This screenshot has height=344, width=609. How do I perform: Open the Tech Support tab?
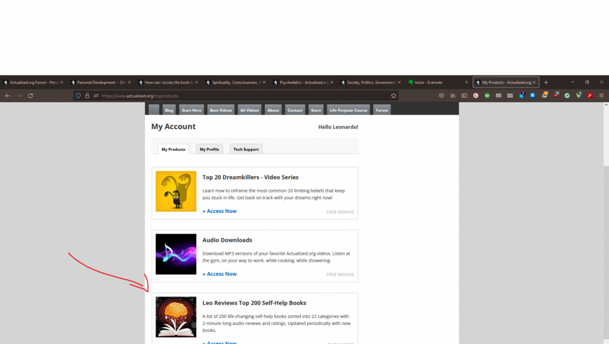pos(246,149)
